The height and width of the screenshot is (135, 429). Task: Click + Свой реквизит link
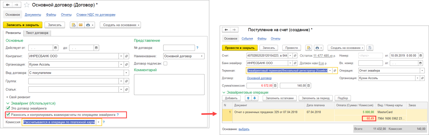point(18,97)
